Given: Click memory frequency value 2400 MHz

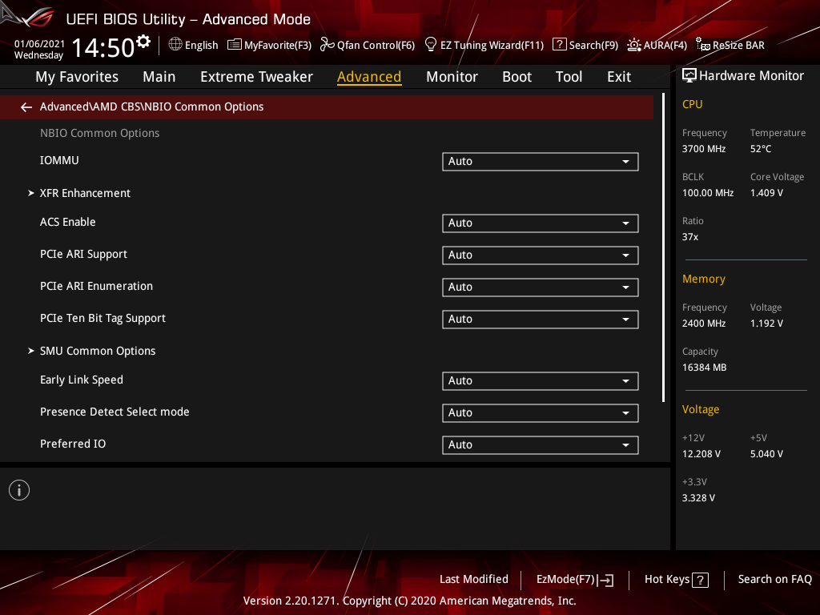Looking at the screenshot, I should click(704, 324).
